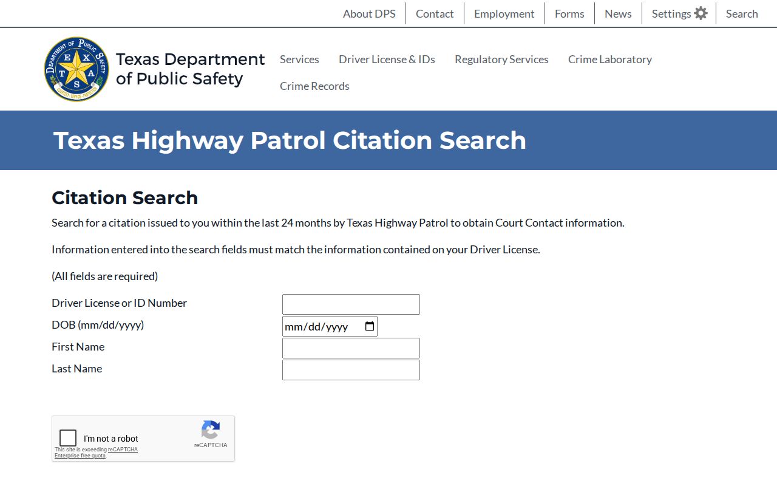The height and width of the screenshot is (486, 777).
Task: Check the I'm not a robot box
Action: pyautogui.click(x=68, y=438)
